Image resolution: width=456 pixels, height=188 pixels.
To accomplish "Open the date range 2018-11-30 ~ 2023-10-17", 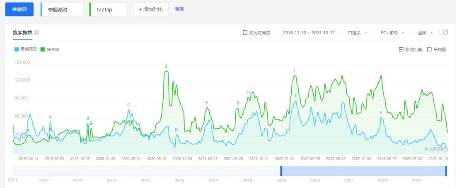I will tap(309, 33).
